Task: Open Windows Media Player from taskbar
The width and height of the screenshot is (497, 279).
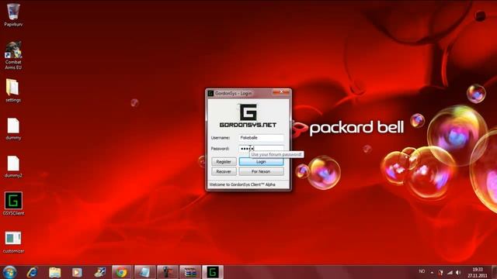Action: [x=77, y=272]
